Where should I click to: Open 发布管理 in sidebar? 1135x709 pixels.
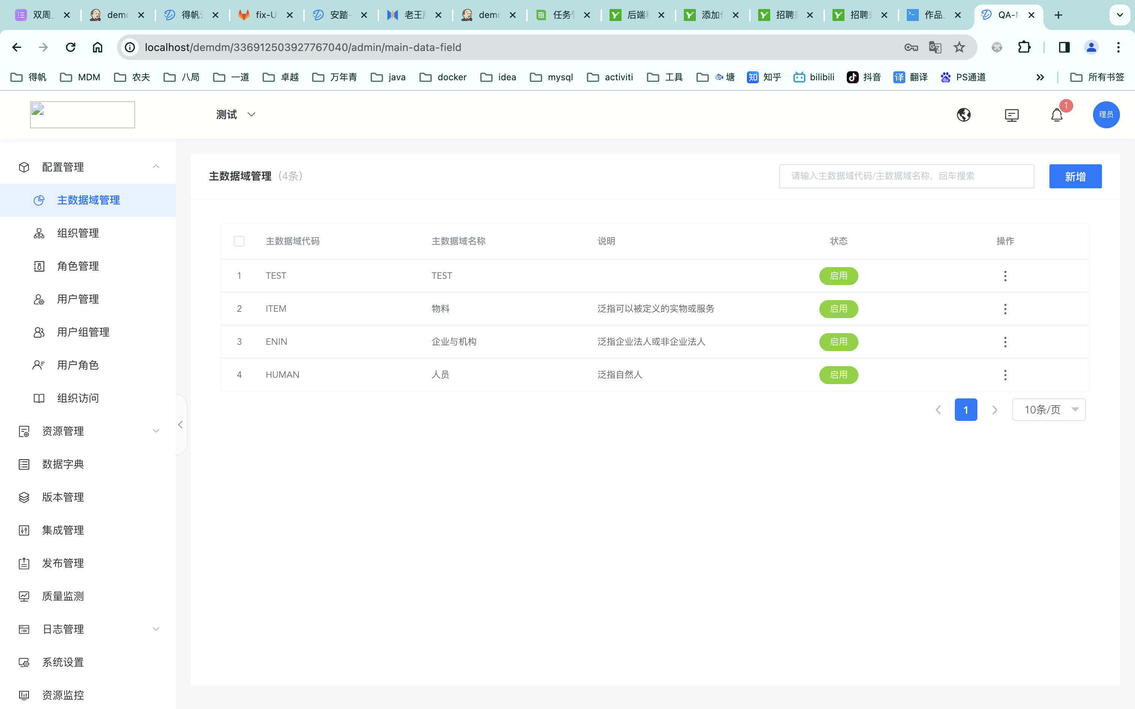[88, 563]
